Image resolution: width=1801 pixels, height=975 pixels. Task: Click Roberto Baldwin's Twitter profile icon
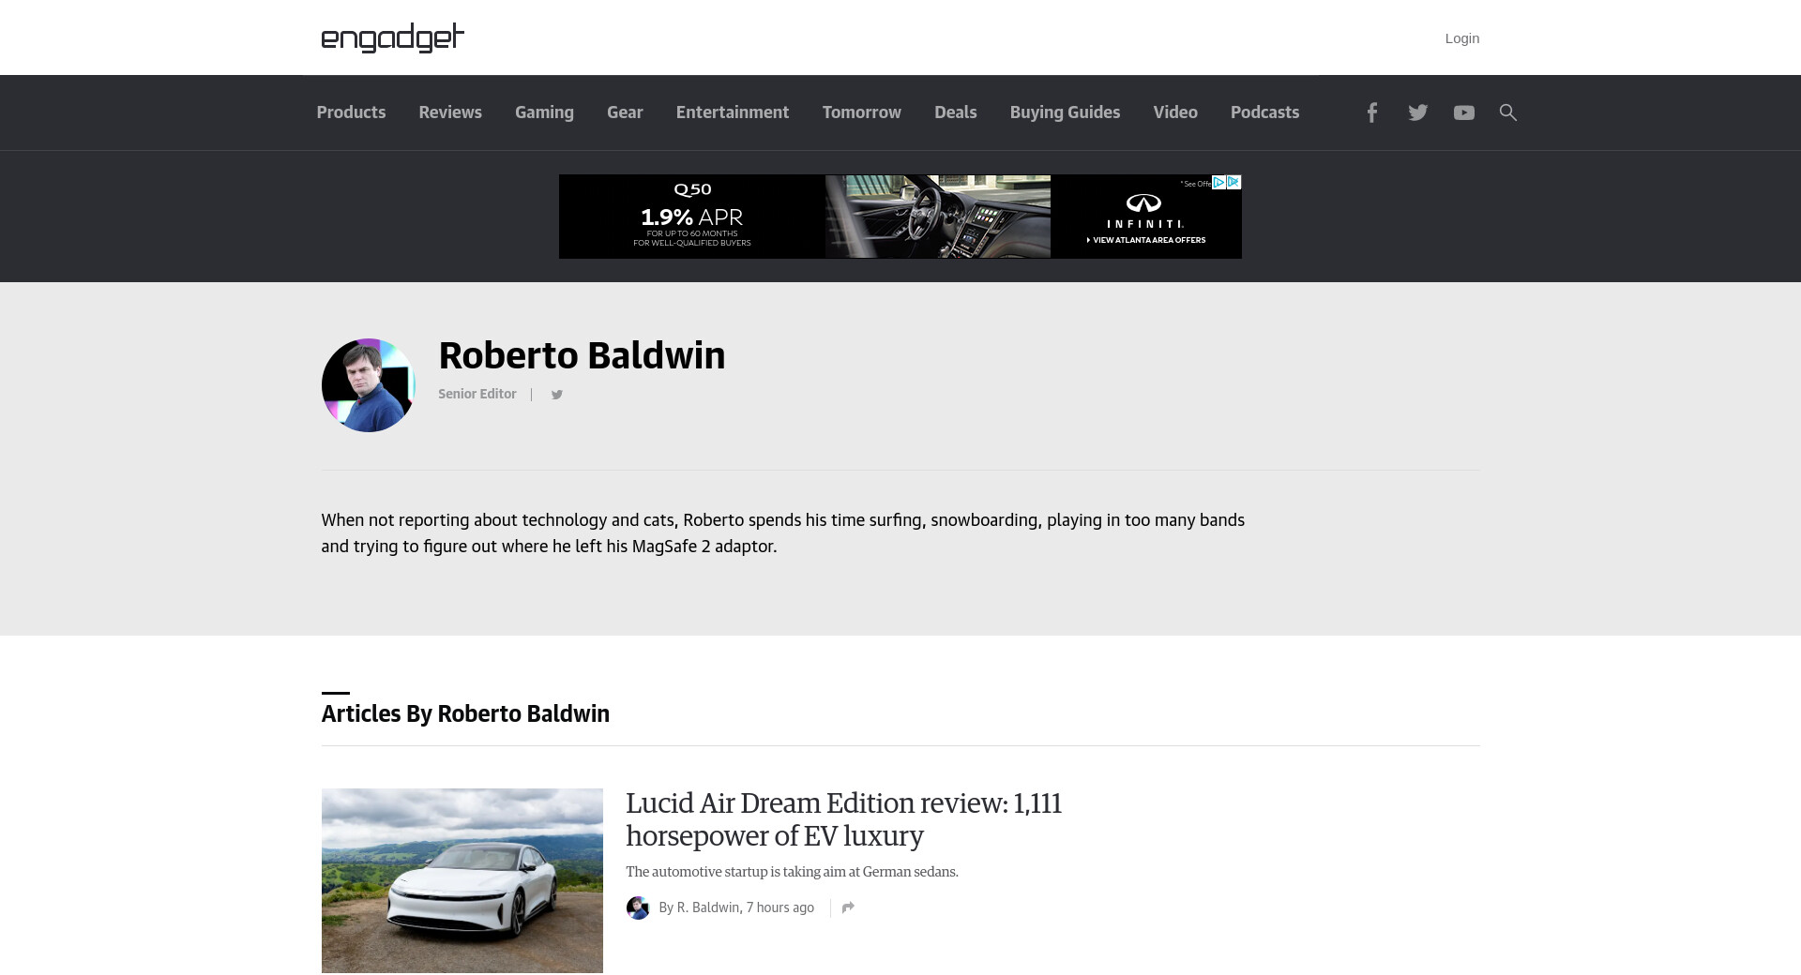556,395
